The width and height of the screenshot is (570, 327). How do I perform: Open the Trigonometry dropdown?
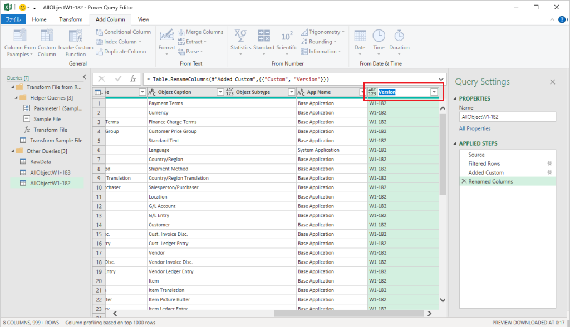coord(322,32)
